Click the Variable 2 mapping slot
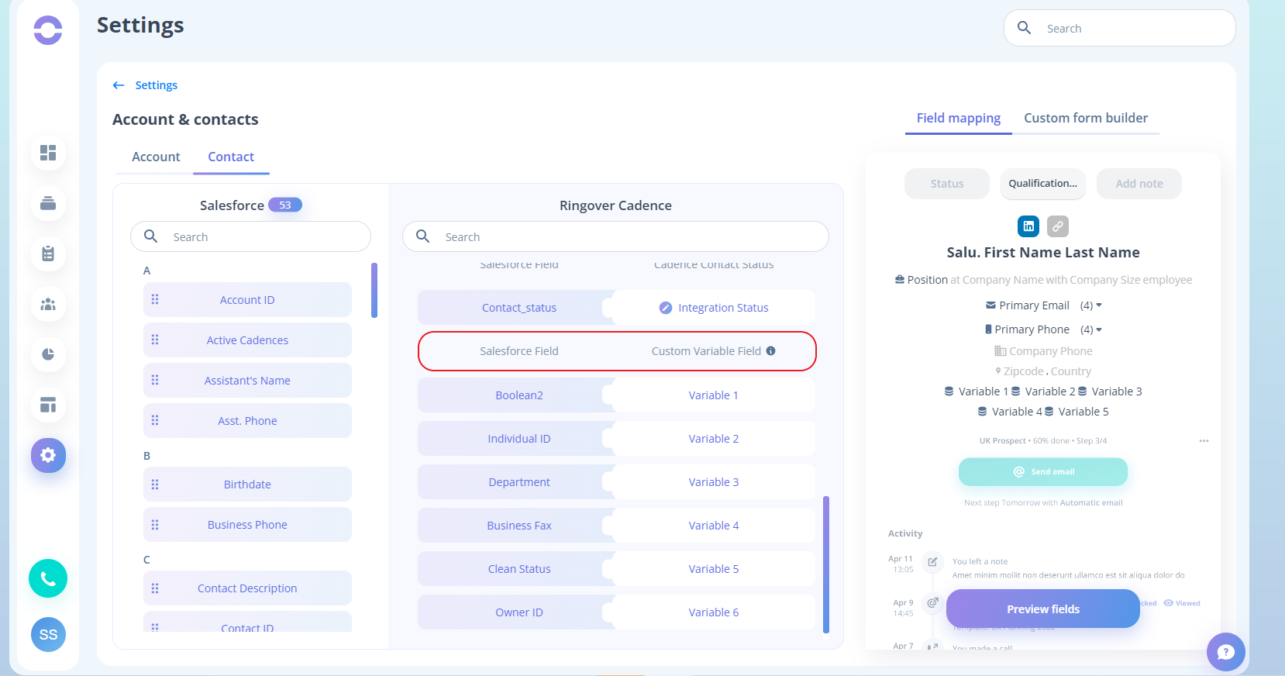The height and width of the screenshot is (676, 1285). pyautogui.click(x=713, y=439)
